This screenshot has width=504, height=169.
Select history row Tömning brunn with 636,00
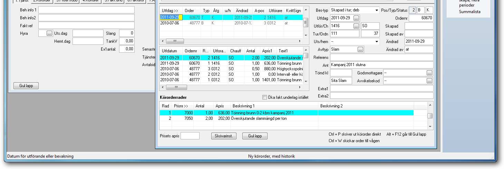click(x=231, y=63)
